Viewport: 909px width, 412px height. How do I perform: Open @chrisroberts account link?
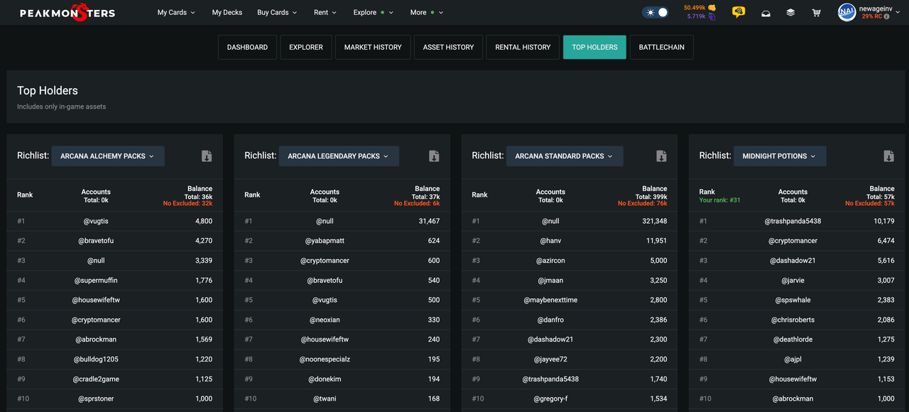coord(793,320)
